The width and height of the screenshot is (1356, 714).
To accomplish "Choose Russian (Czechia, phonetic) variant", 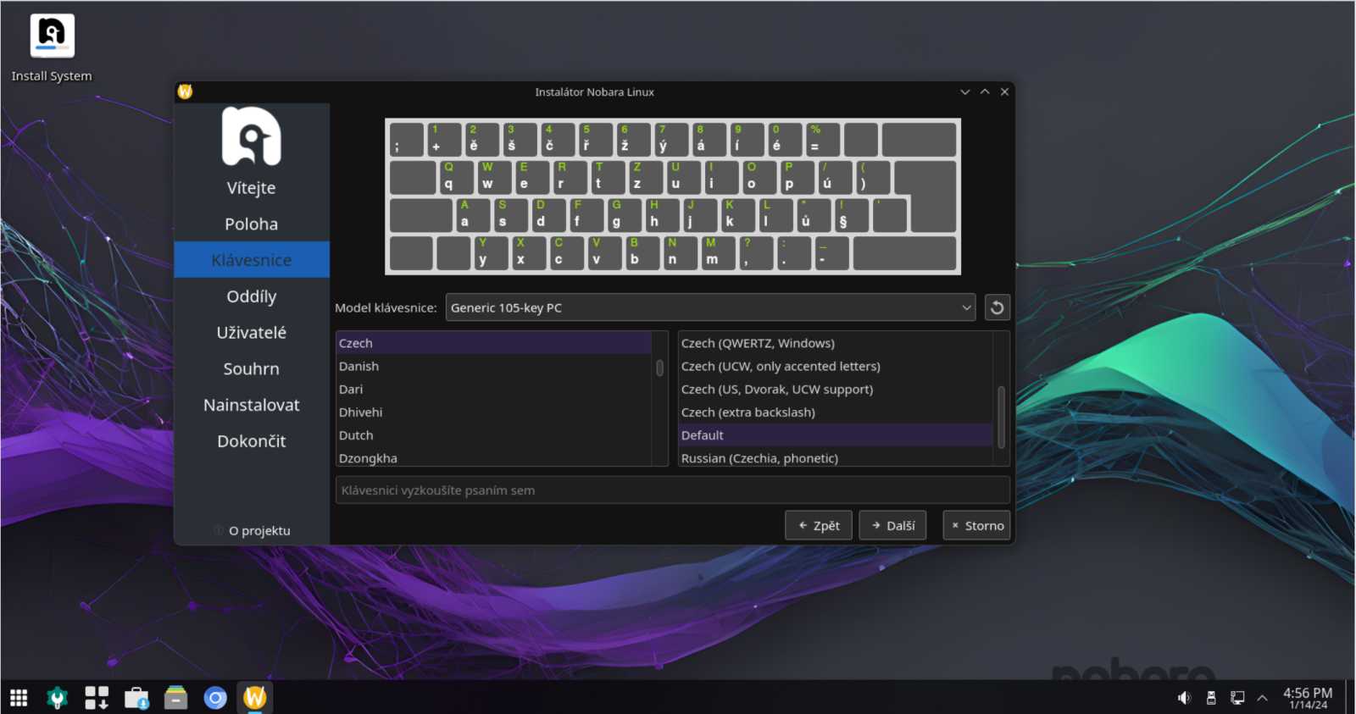I will [836, 457].
